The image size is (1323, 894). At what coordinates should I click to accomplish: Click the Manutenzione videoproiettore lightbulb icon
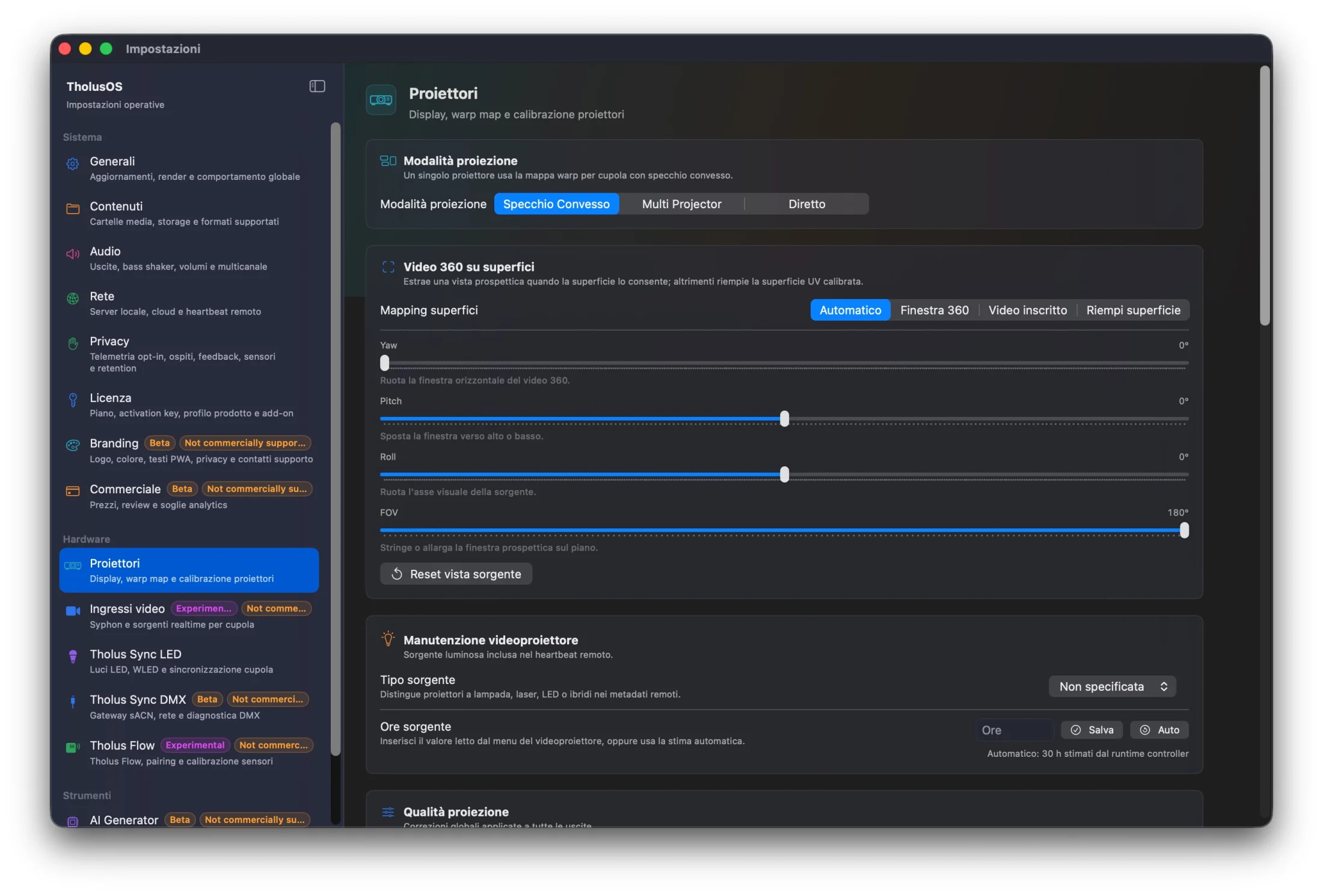(x=388, y=638)
